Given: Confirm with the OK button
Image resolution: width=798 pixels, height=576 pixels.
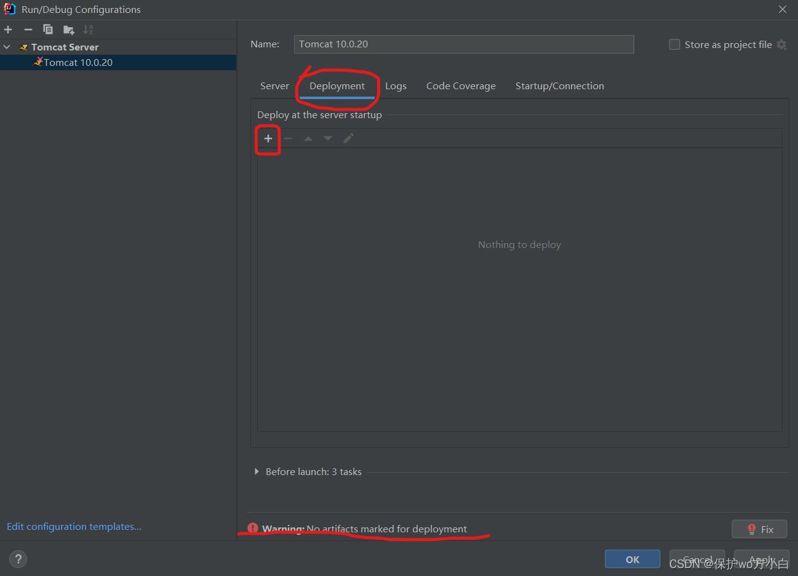Looking at the screenshot, I should pyautogui.click(x=632, y=559).
